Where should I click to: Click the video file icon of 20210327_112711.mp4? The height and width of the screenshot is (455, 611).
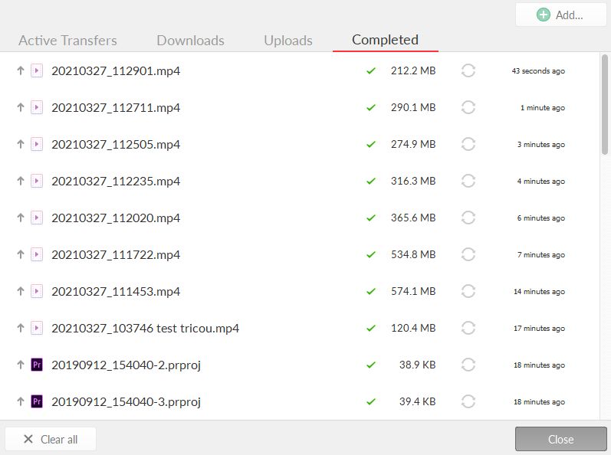pos(36,108)
